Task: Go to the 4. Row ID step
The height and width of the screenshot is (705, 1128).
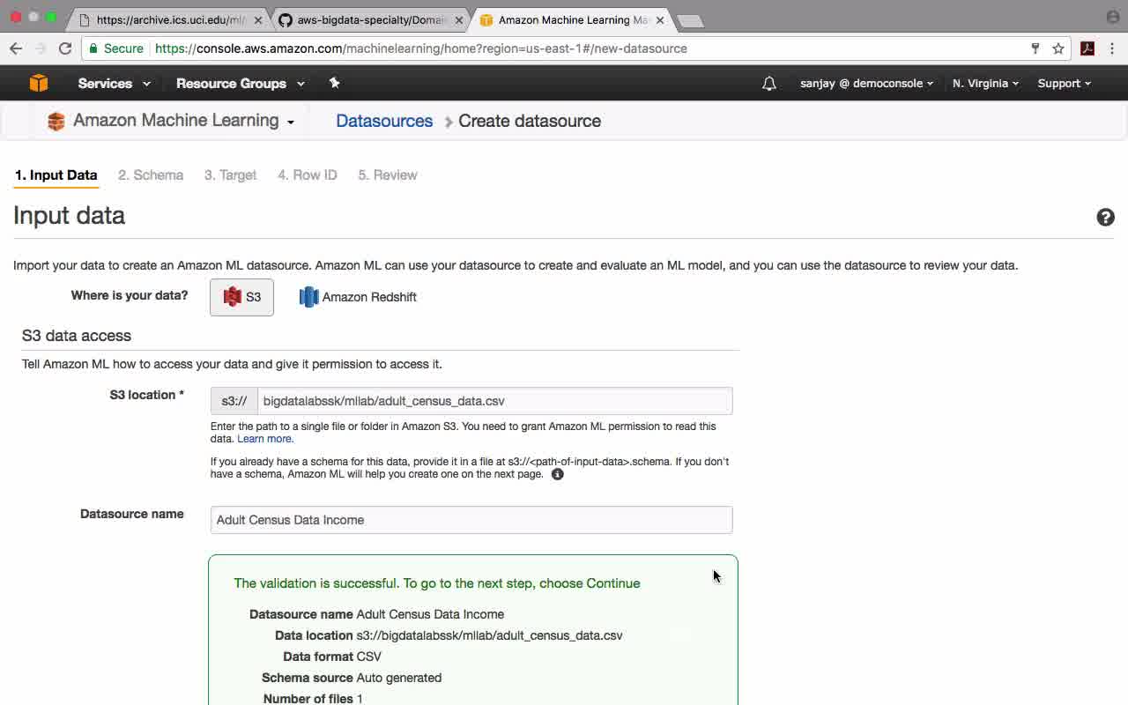Action: [x=308, y=174]
